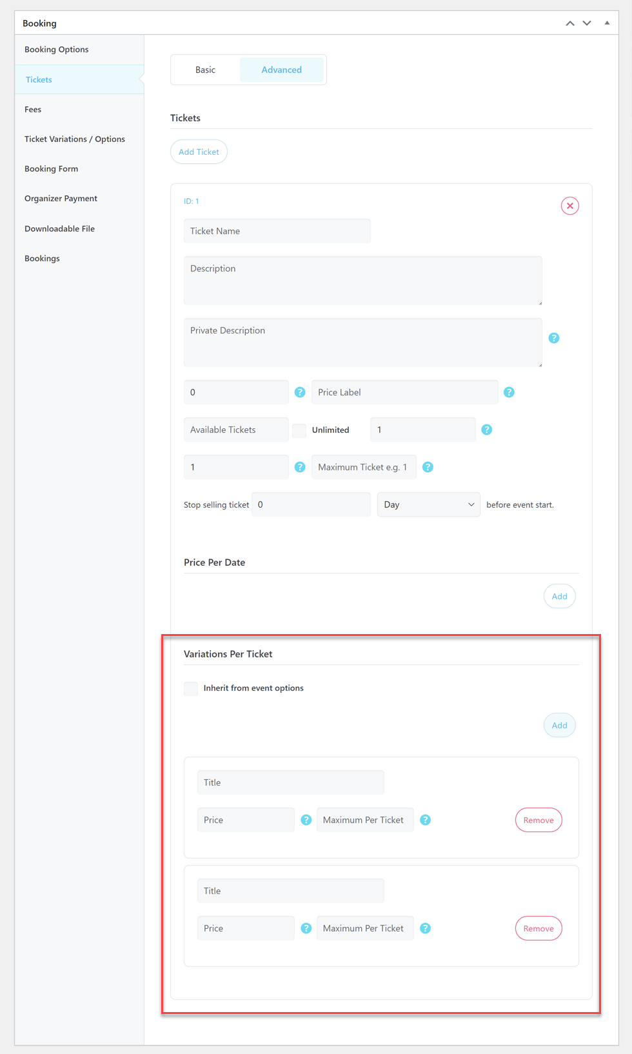Click help icon next to ticket price field
The image size is (632, 1054).
click(300, 392)
